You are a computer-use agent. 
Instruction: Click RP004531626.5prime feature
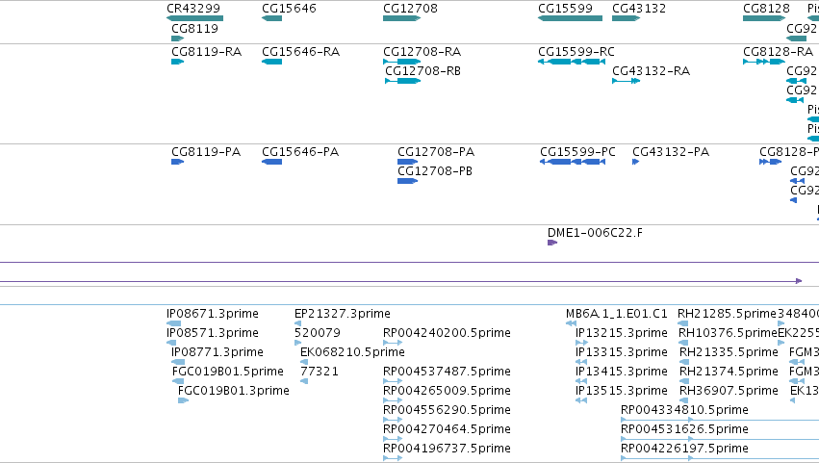click(x=720, y=440)
